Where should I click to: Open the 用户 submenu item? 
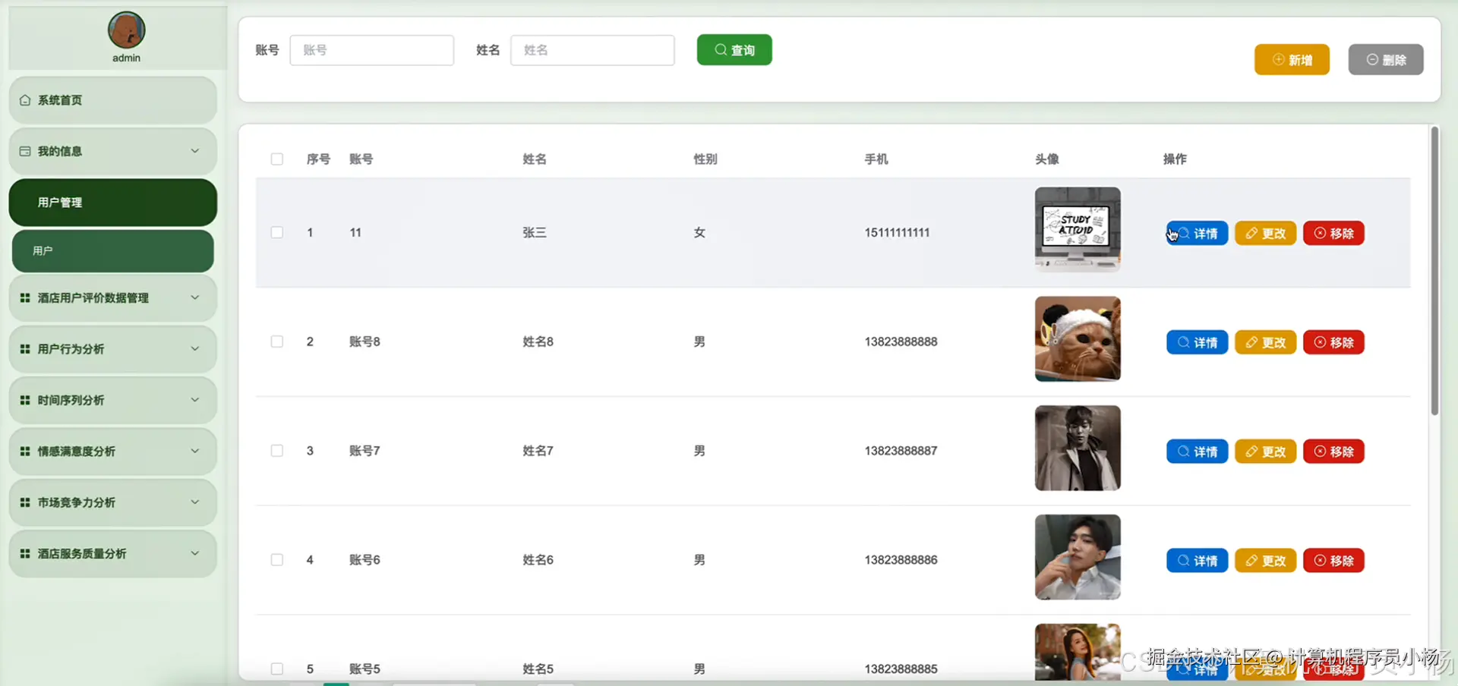[112, 251]
